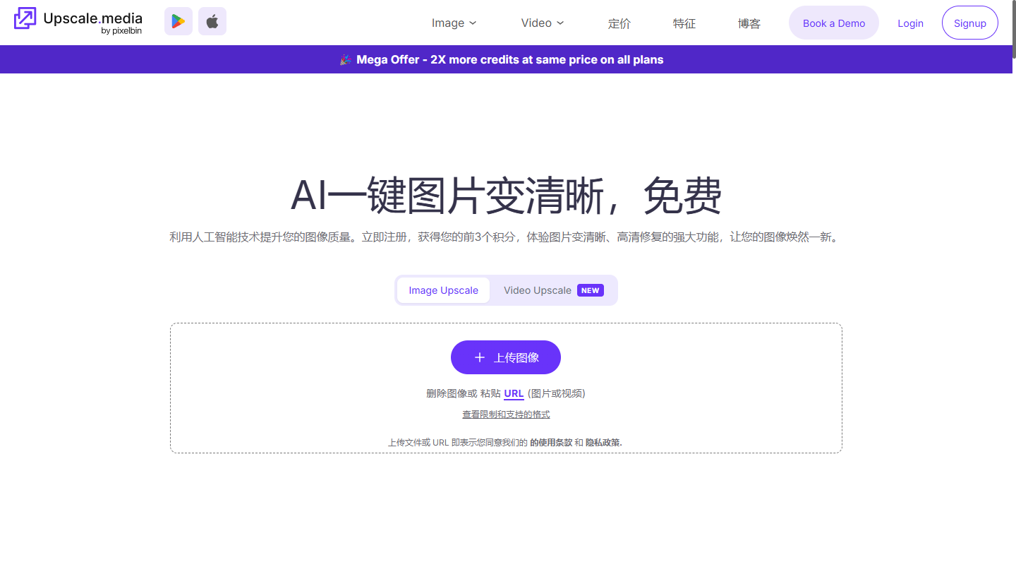
Task: Open the 博客 blog page
Action: (749, 23)
